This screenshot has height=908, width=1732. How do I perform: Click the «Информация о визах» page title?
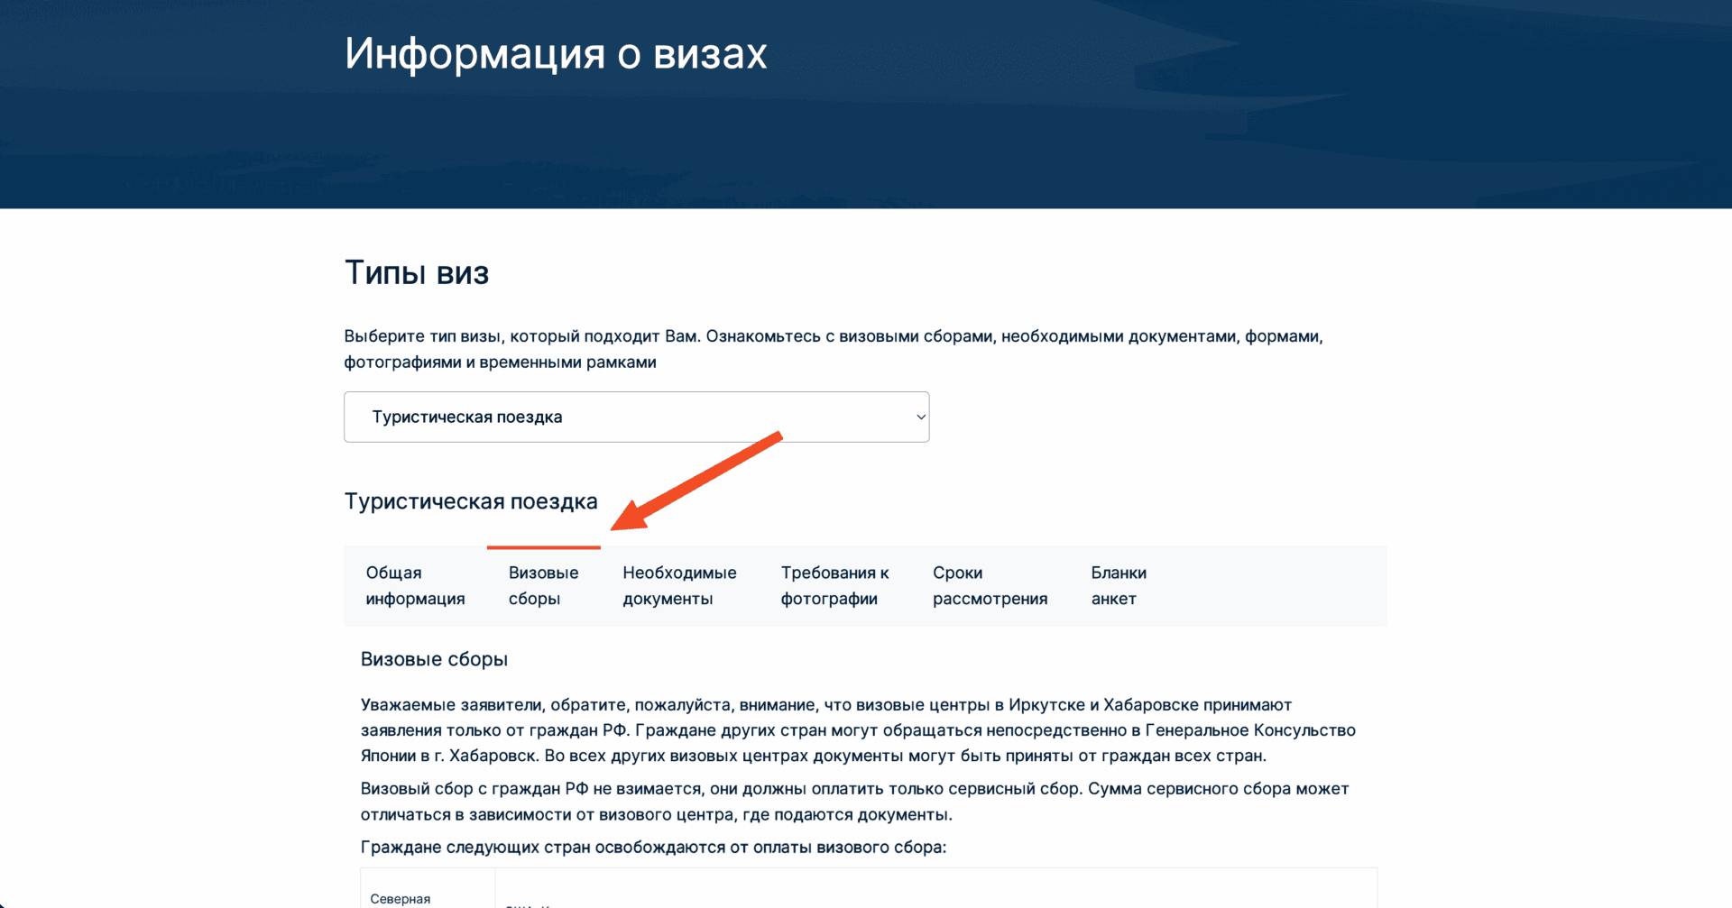tap(555, 52)
